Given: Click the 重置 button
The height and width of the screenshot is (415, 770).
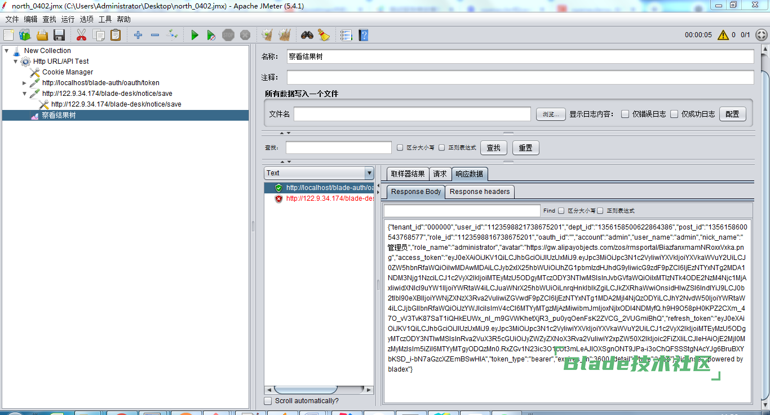Looking at the screenshot, I should click(526, 148).
